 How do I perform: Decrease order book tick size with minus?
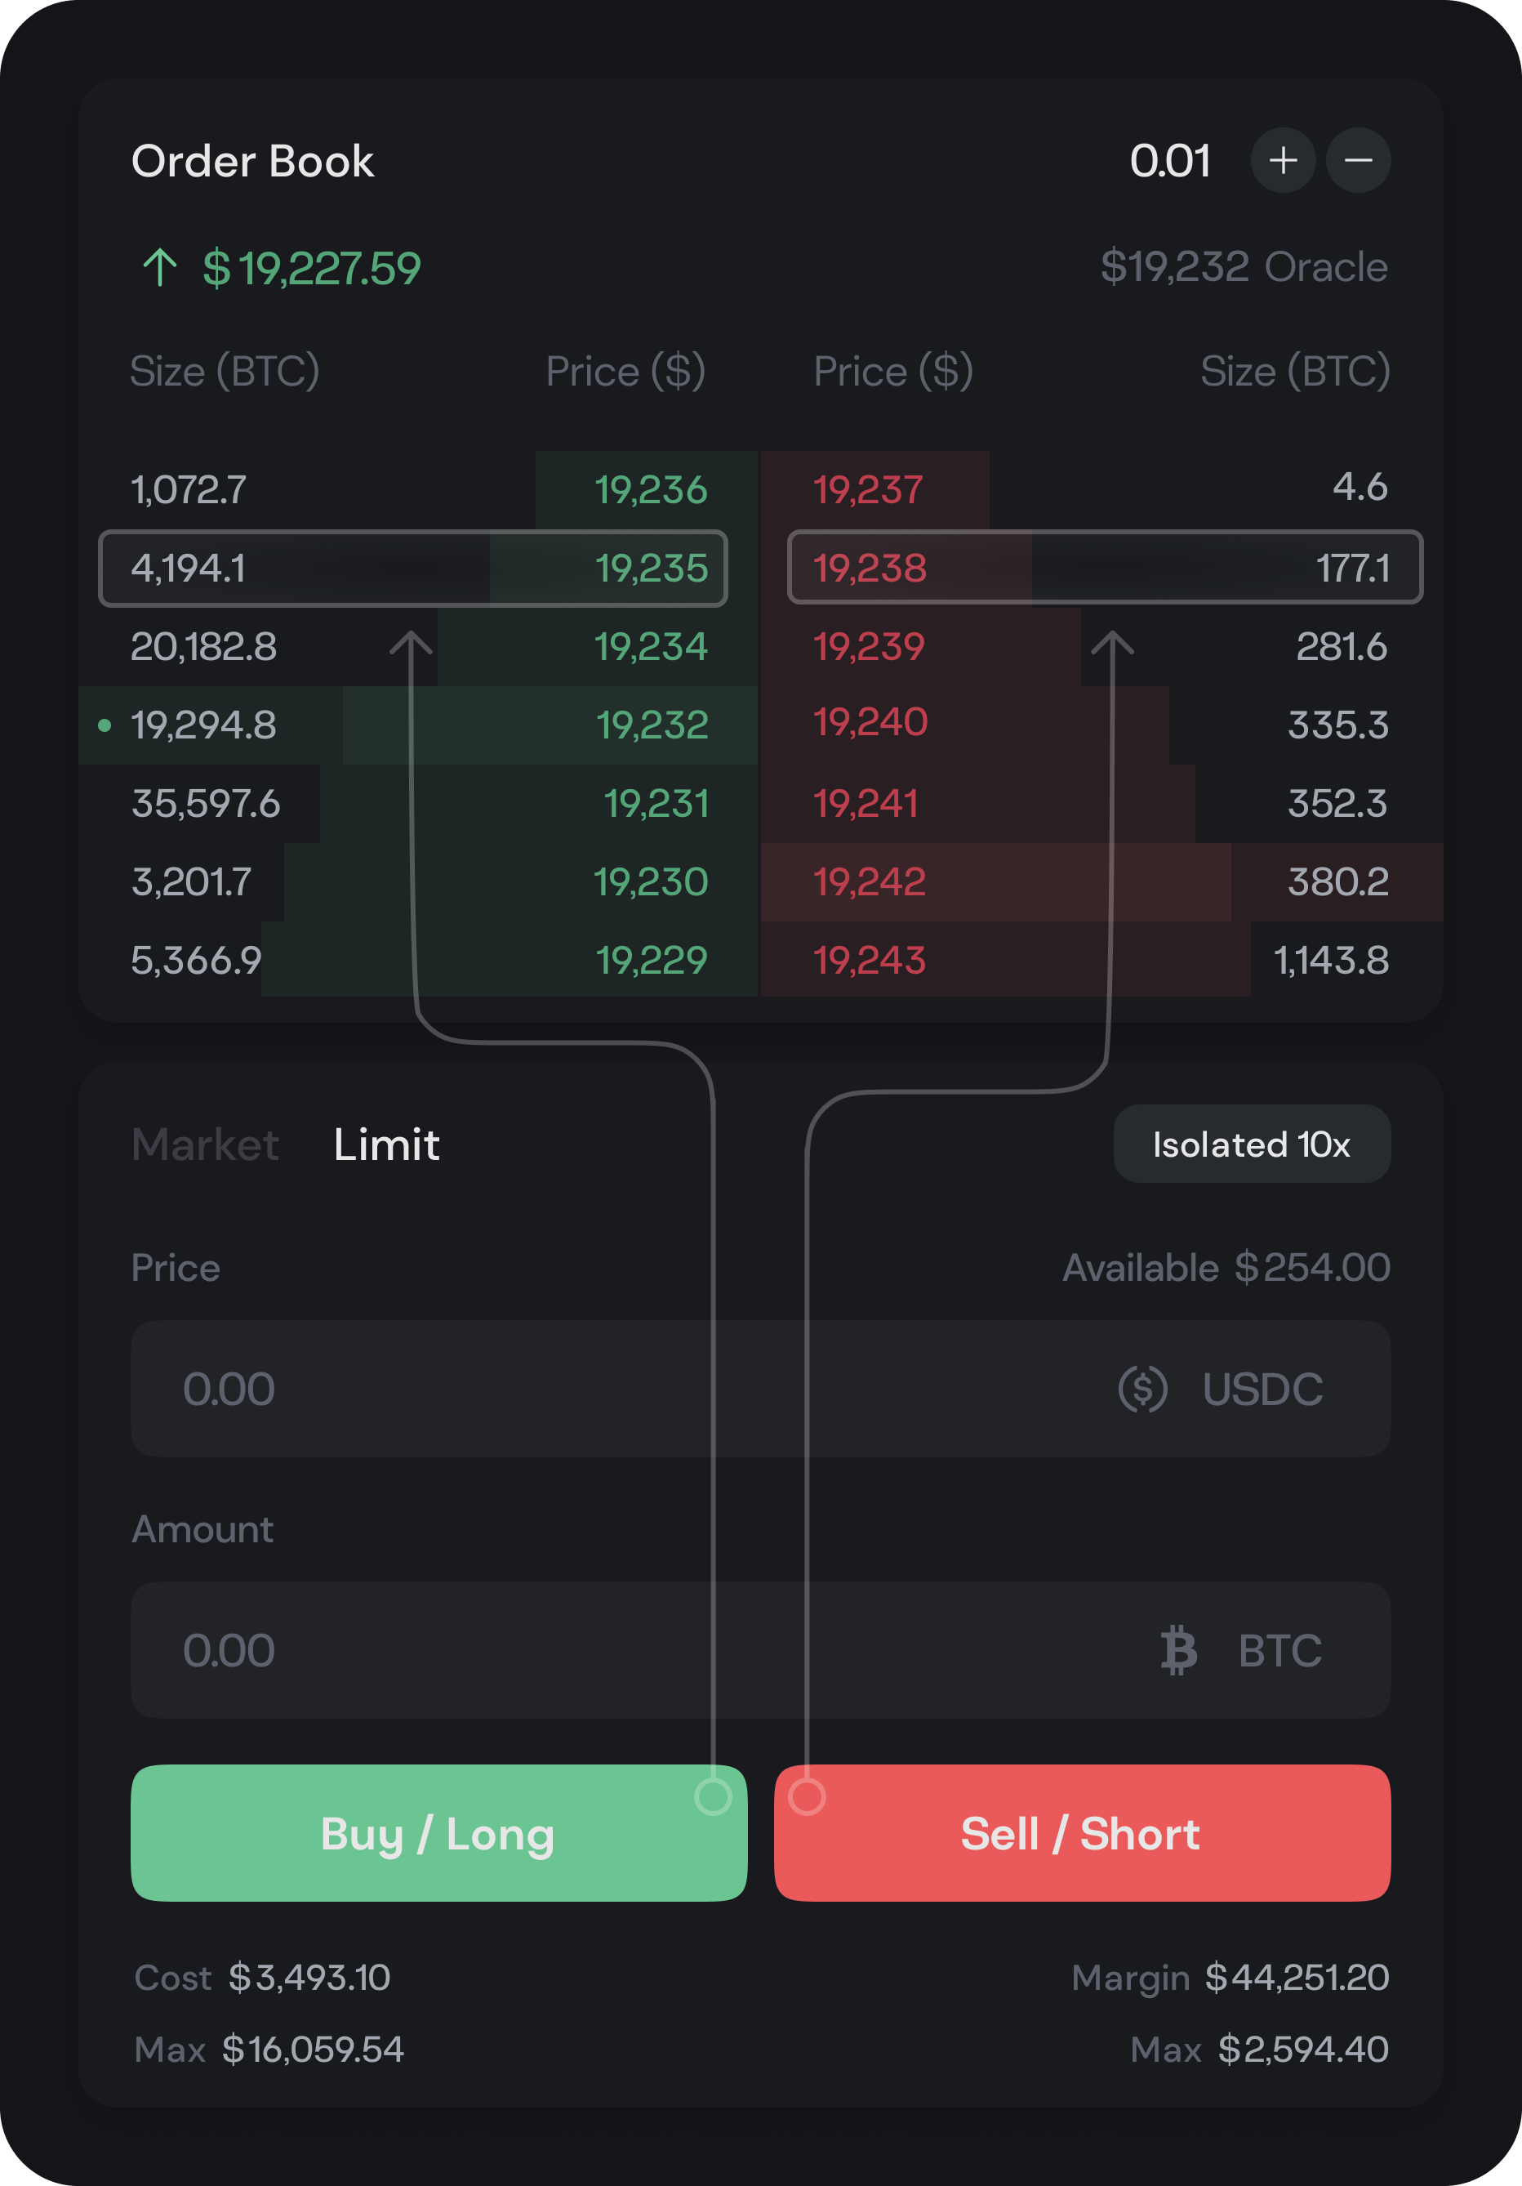pyautogui.click(x=1358, y=160)
